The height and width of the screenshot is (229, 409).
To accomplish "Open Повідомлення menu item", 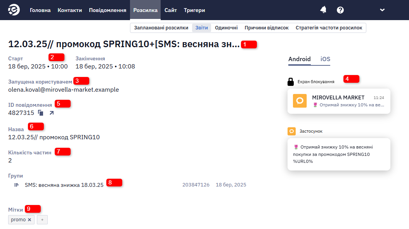I will [x=107, y=10].
